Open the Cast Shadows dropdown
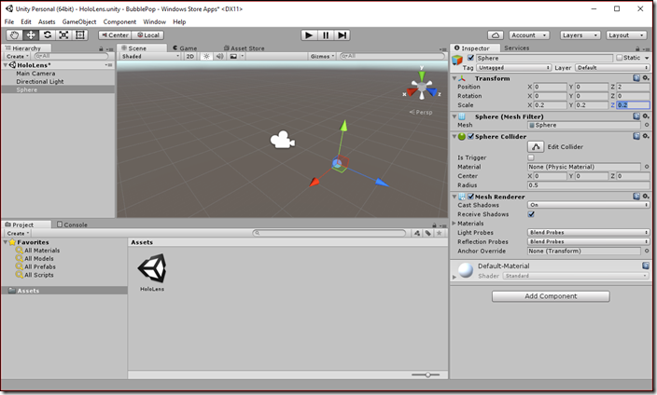This screenshot has height=395, width=657. [x=588, y=205]
